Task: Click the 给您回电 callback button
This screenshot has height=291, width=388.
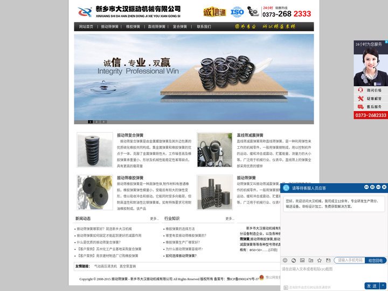Action: [x=376, y=260]
